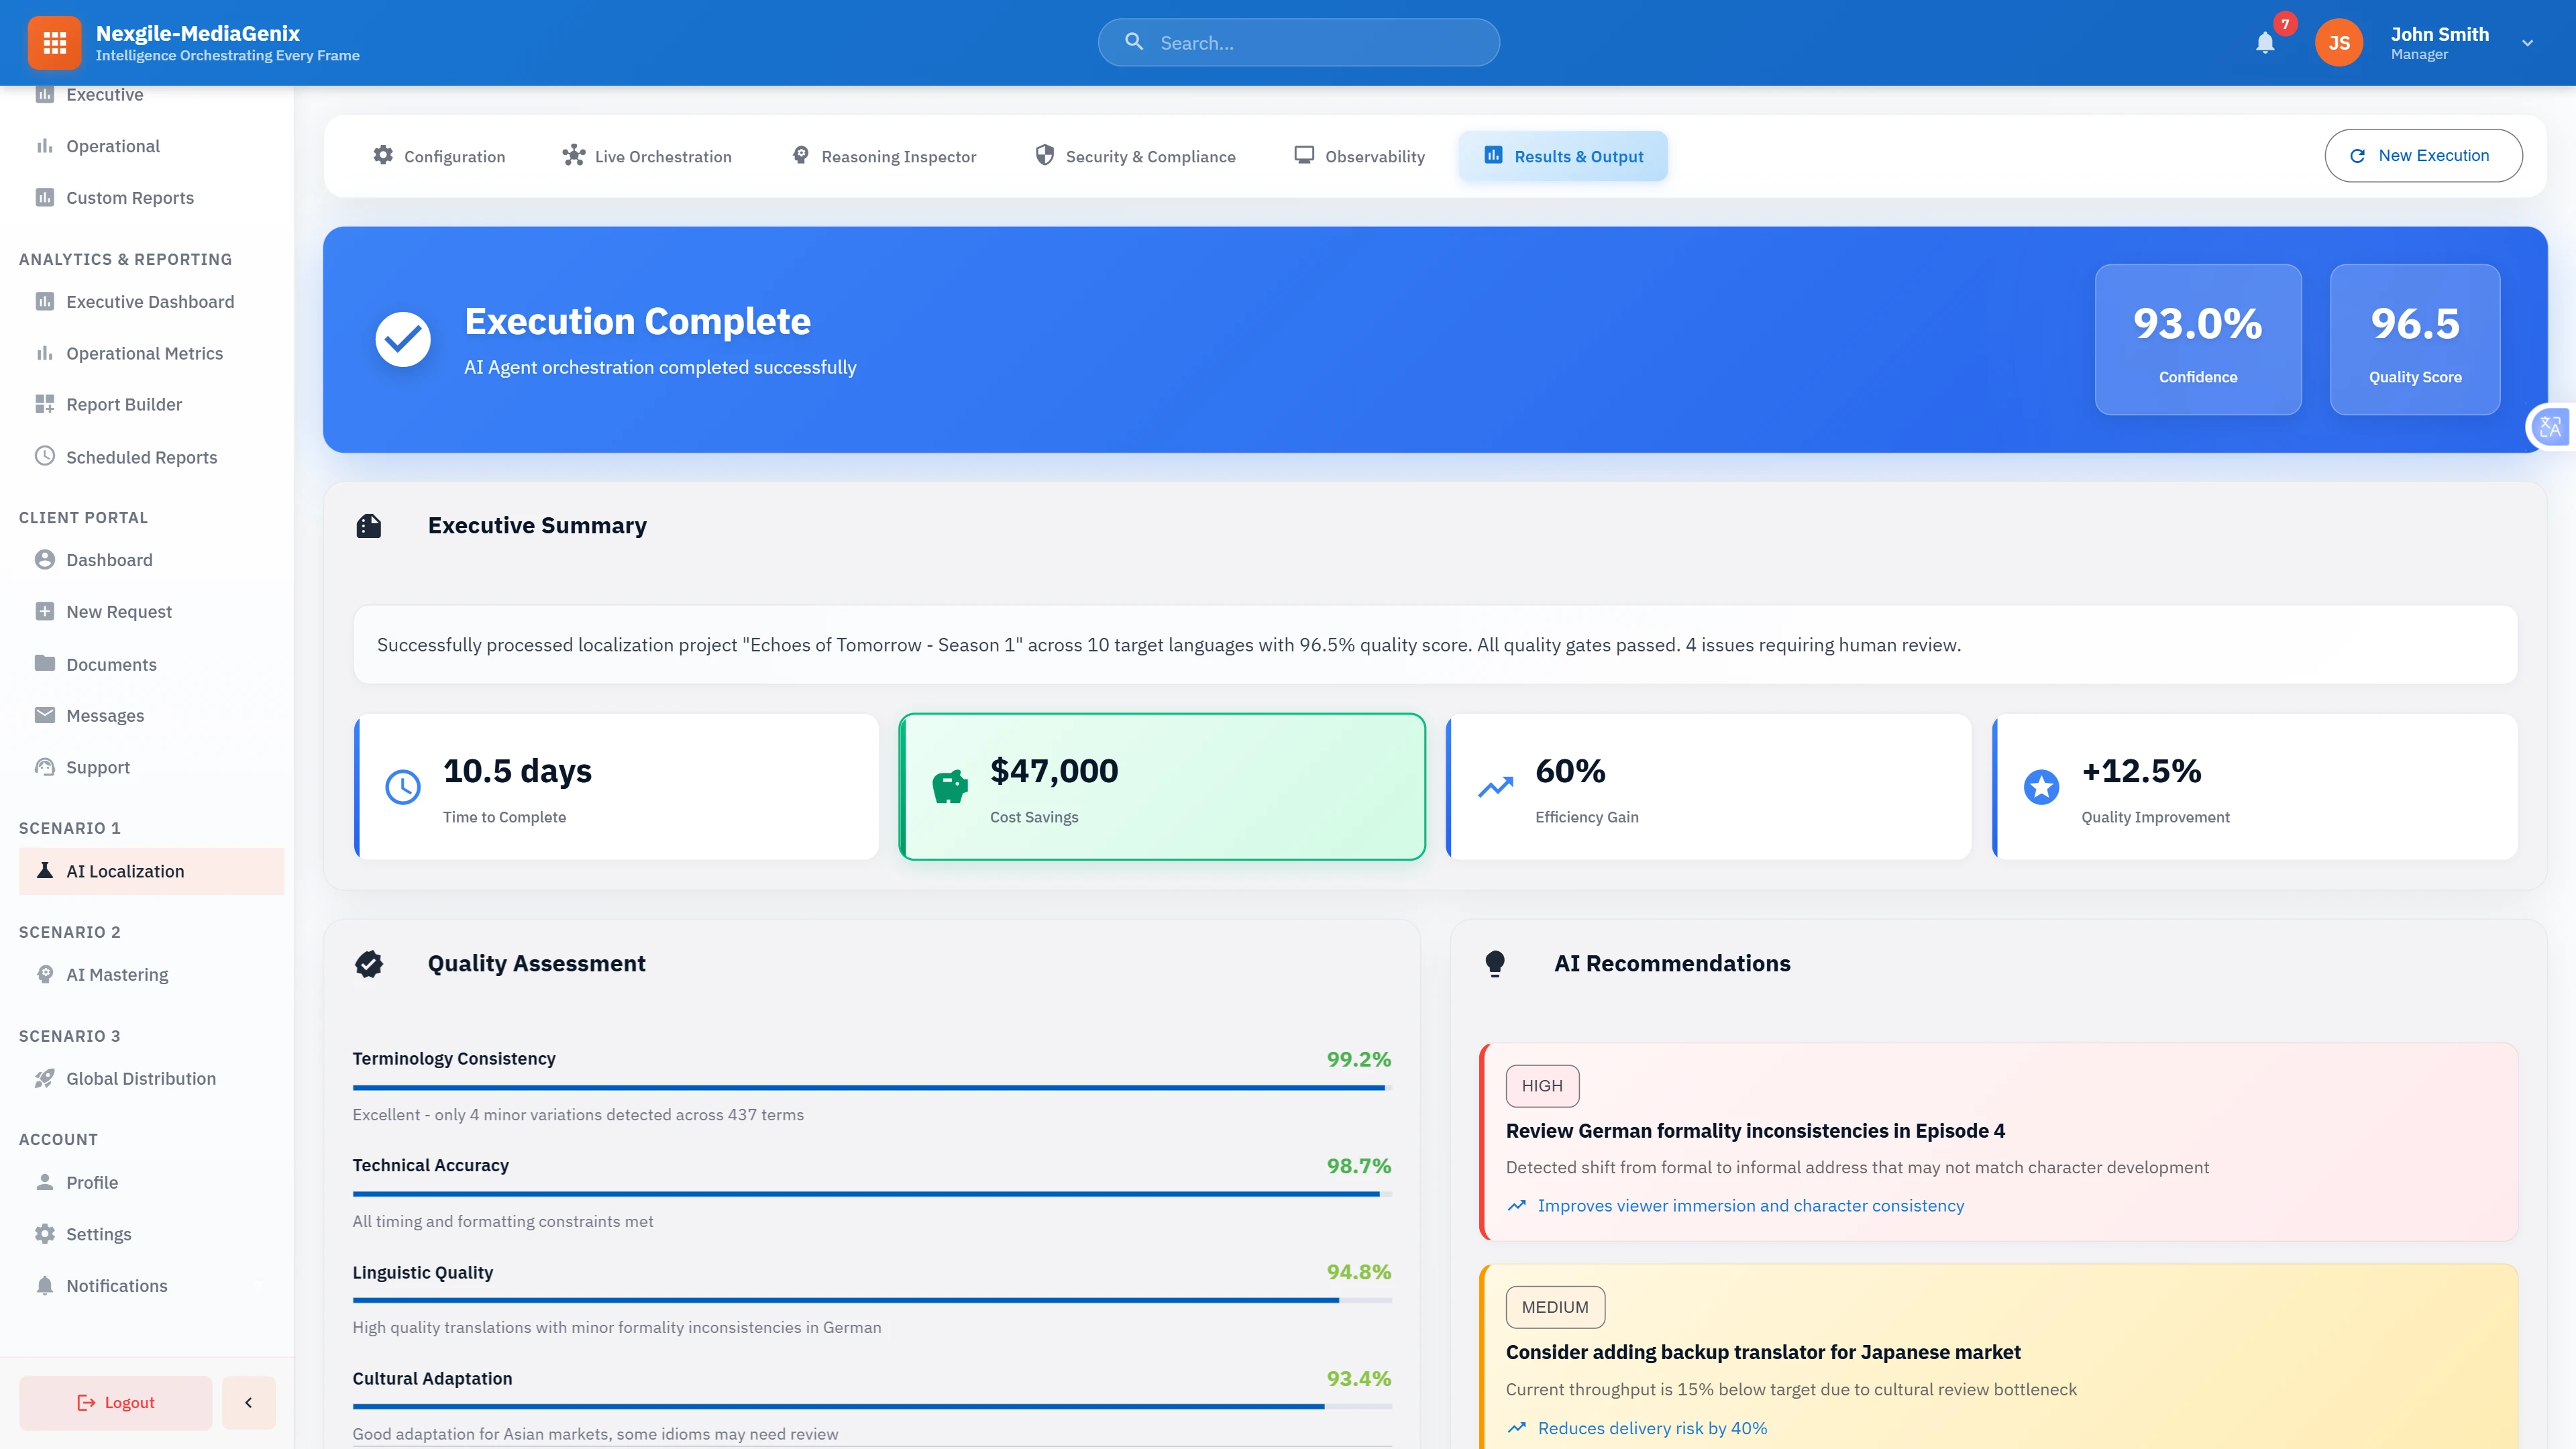Collapse the sidebar with the chevron button
This screenshot has height=1449, width=2576.
(248, 1402)
